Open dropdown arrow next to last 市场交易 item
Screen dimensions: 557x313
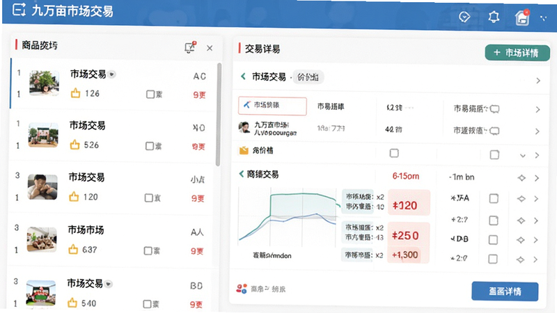(109, 284)
